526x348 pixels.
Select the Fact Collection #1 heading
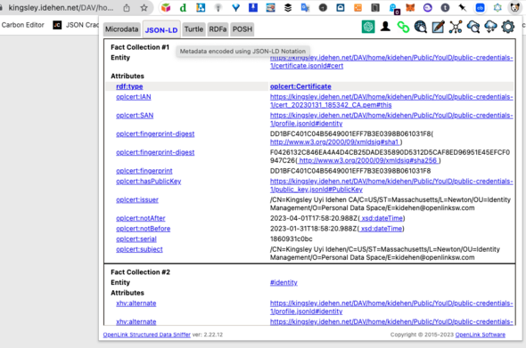pyautogui.click(x=140, y=47)
